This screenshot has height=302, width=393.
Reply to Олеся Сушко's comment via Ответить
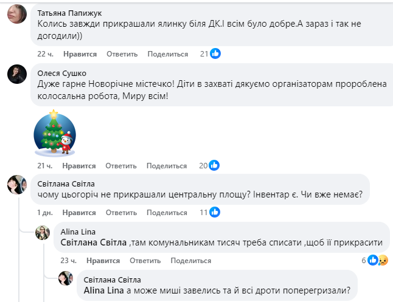click(x=121, y=166)
